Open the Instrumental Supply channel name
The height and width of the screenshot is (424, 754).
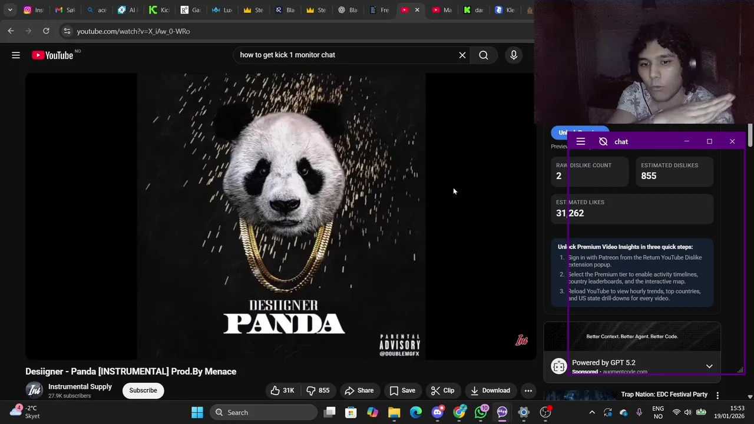point(80,387)
